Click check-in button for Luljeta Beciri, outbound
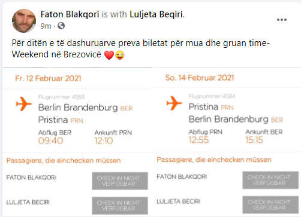This screenshot has height=217, width=301. pyautogui.click(x=120, y=206)
